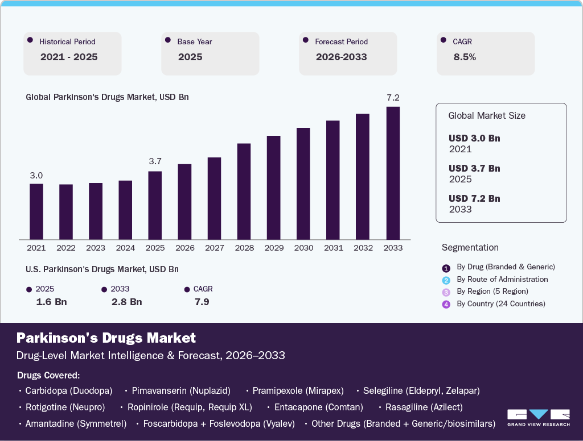Click the 7.2 value label above 2033
Viewport: 583px width, 441px height.
[393, 98]
